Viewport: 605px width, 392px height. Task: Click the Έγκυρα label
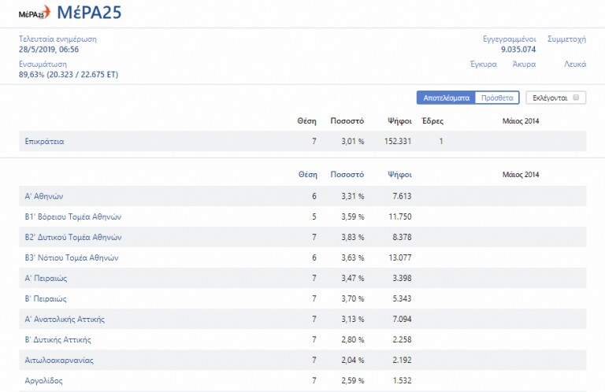tap(484, 64)
